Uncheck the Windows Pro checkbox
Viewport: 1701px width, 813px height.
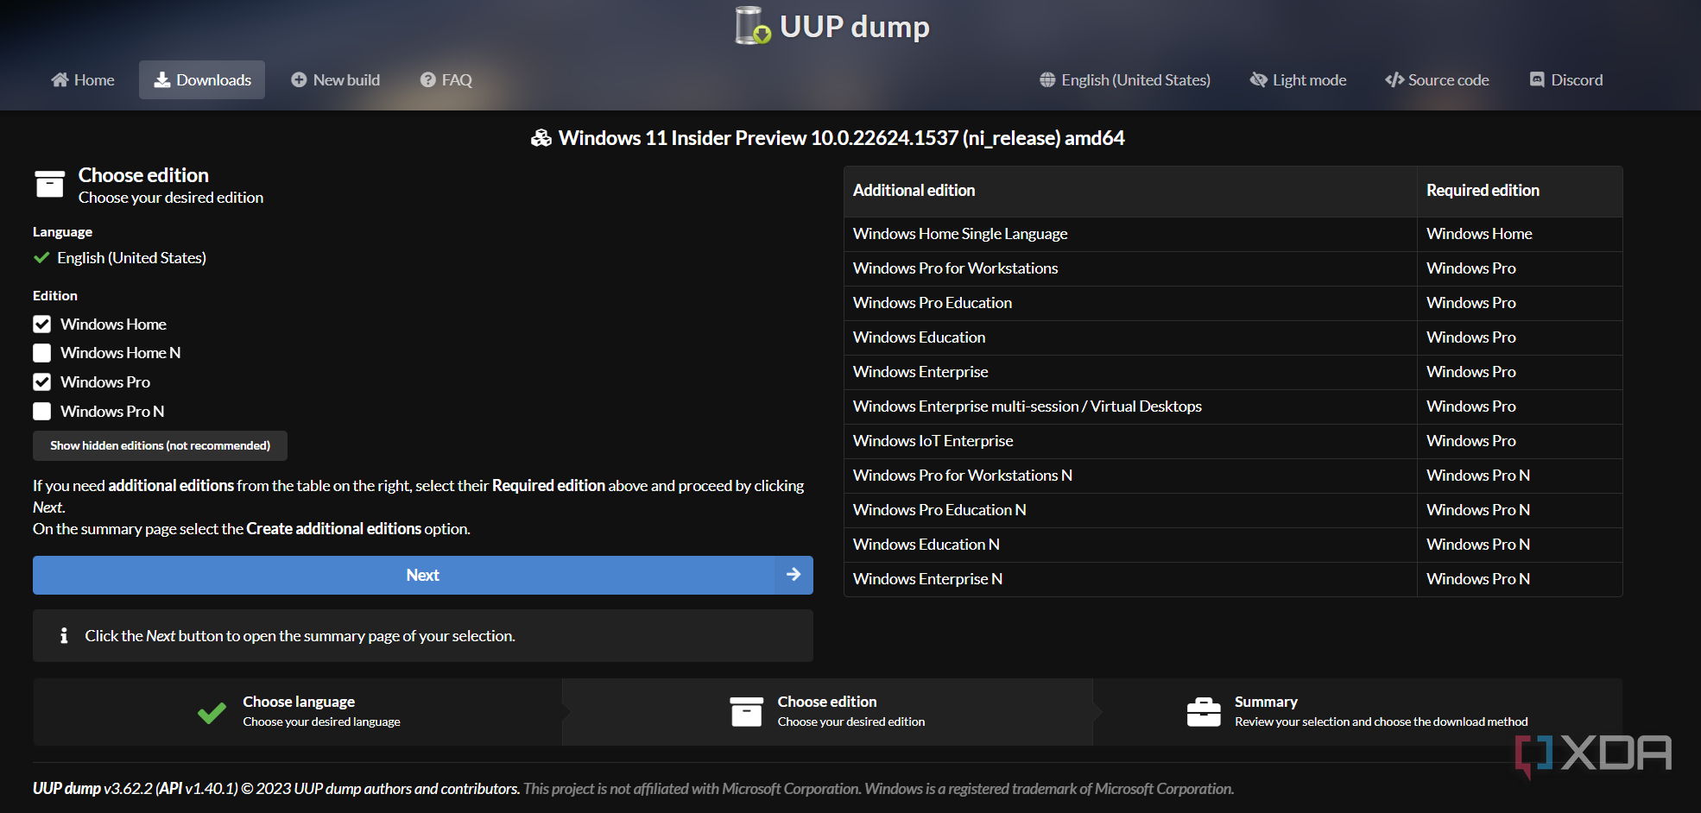(41, 381)
